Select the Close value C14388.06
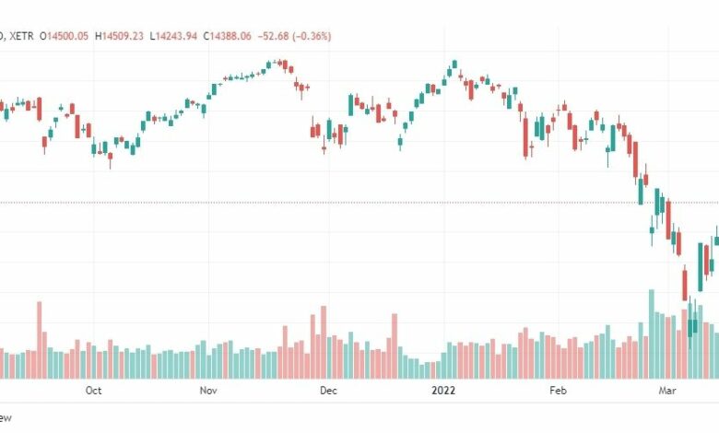 pyautogui.click(x=228, y=36)
